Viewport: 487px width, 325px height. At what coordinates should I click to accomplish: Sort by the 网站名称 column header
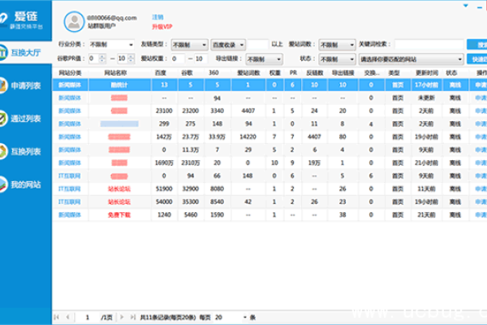point(115,73)
